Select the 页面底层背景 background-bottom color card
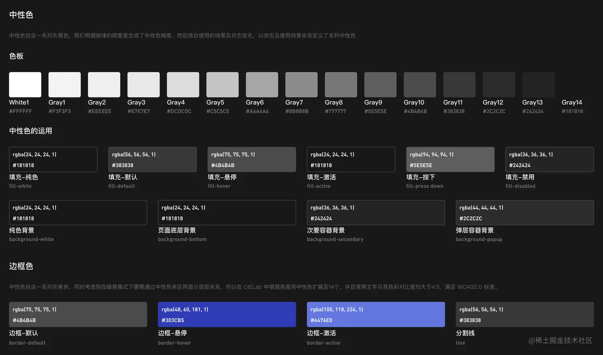Viewport: 603px width, 355px height. pyautogui.click(x=227, y=213)
